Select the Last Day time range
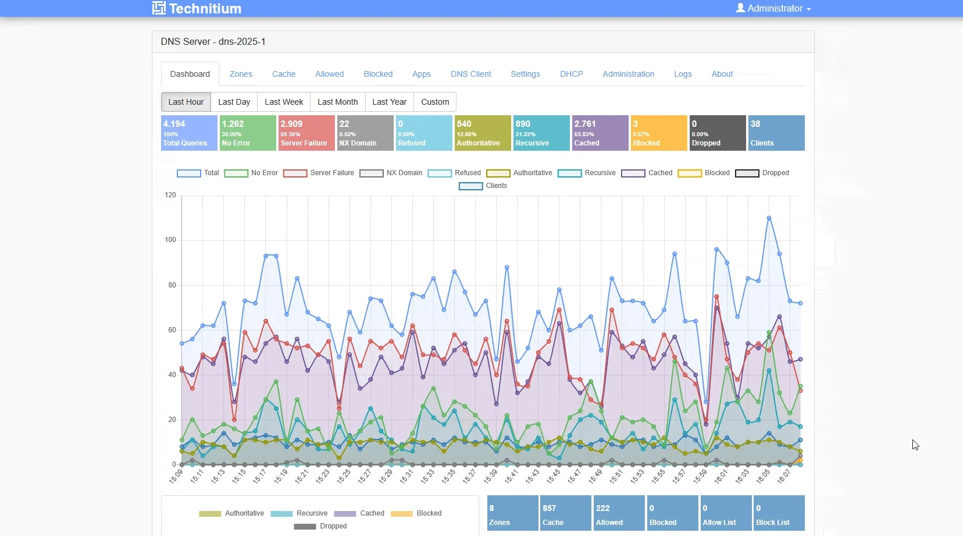Viewport: 963px width, 536px height. click(x=234, y=102)
